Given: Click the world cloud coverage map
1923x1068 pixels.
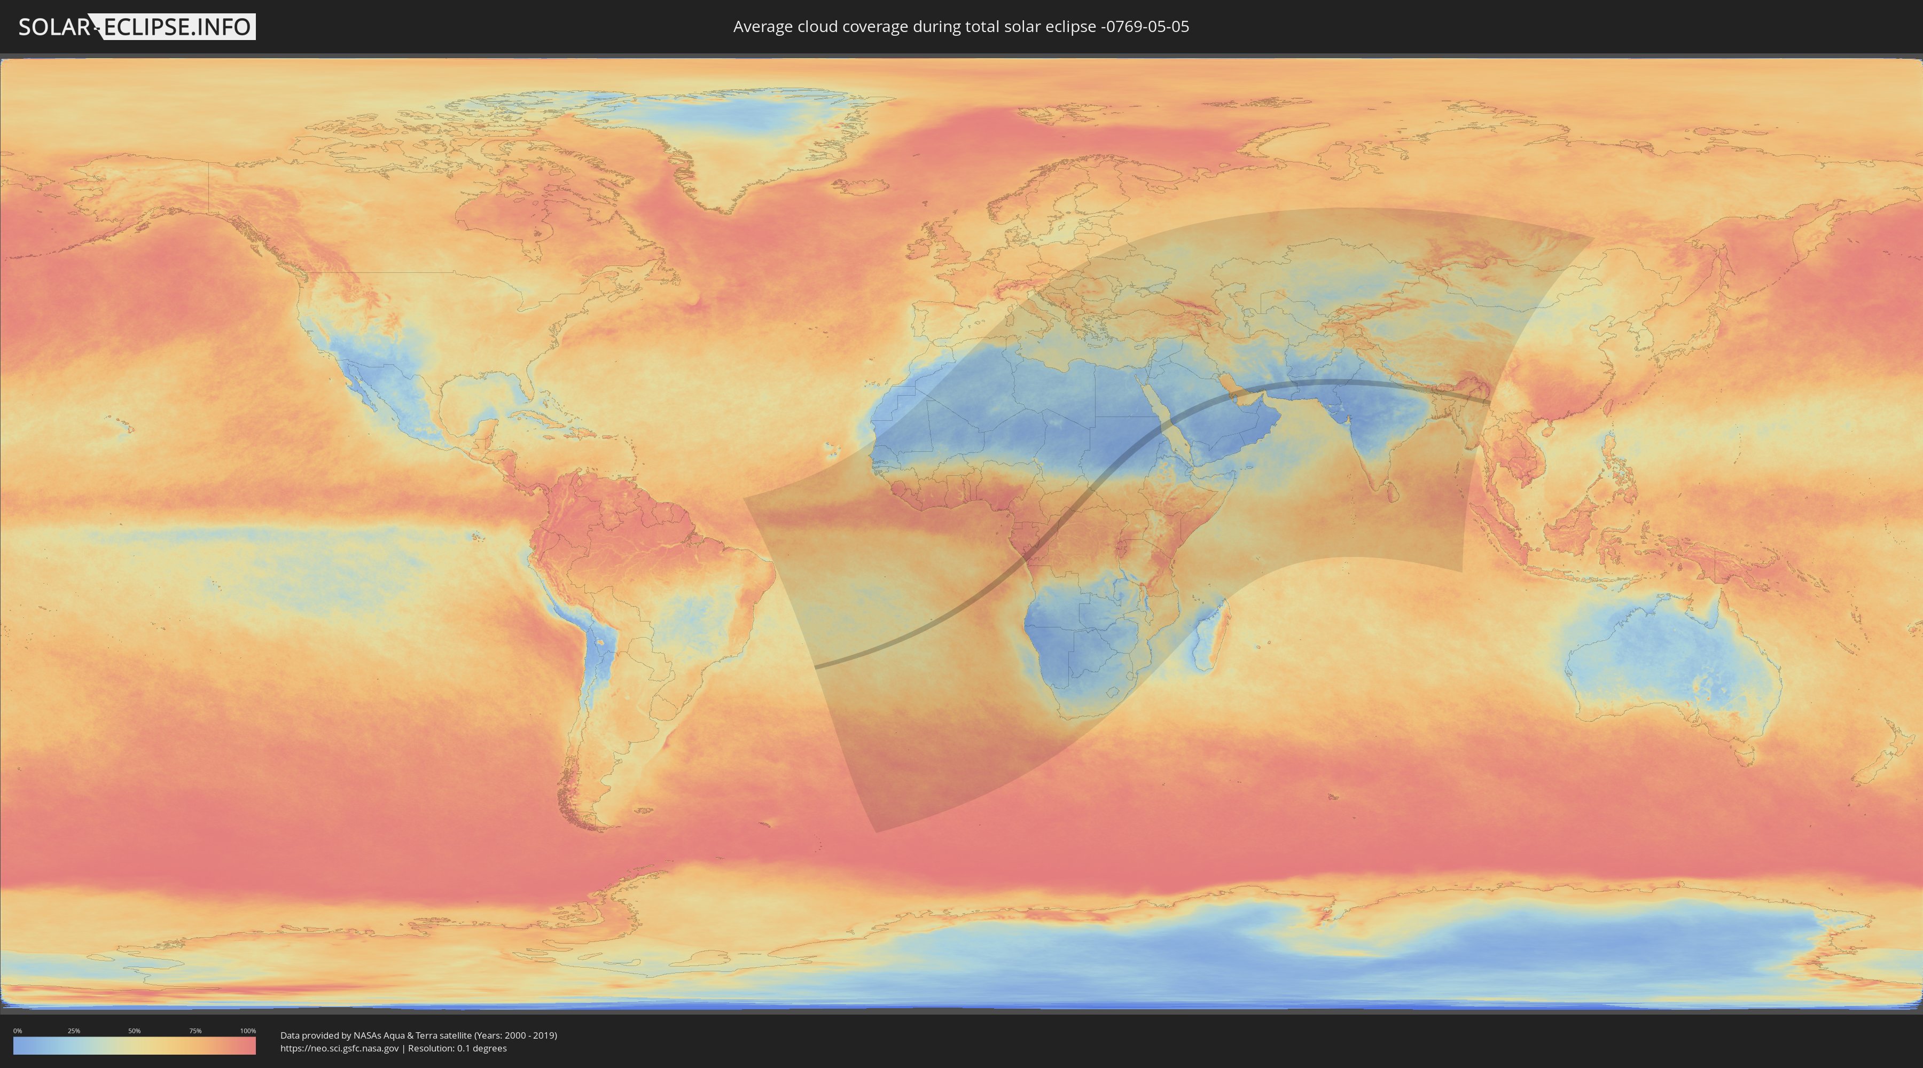Looking at the screenshot, I should (x=961, y=535).
